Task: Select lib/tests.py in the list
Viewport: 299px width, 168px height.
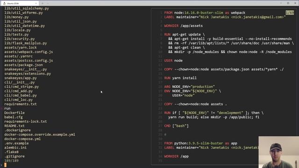Action: 16,35
